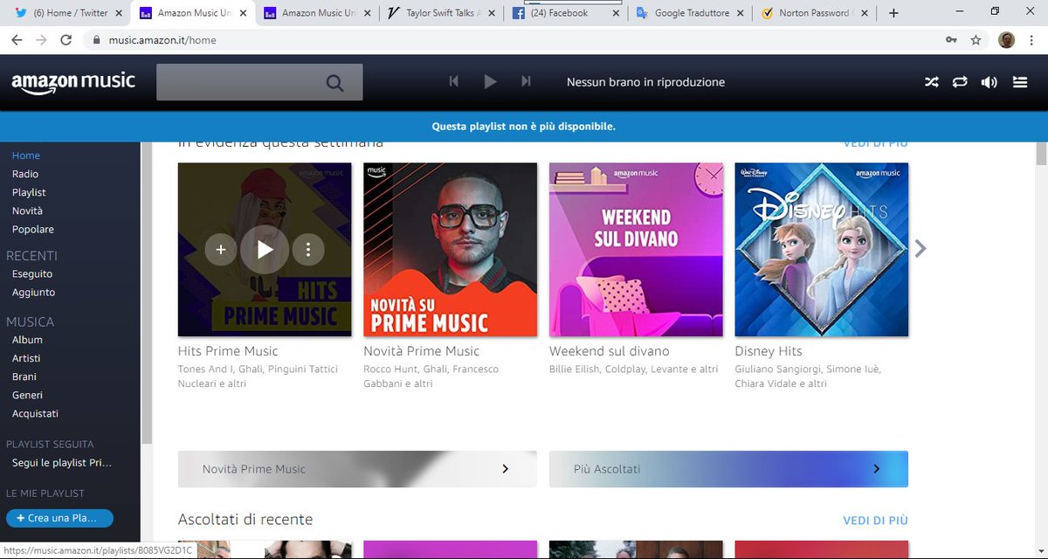Open a new browser tab
1048x559 pixels.
[x=893, y=13]
